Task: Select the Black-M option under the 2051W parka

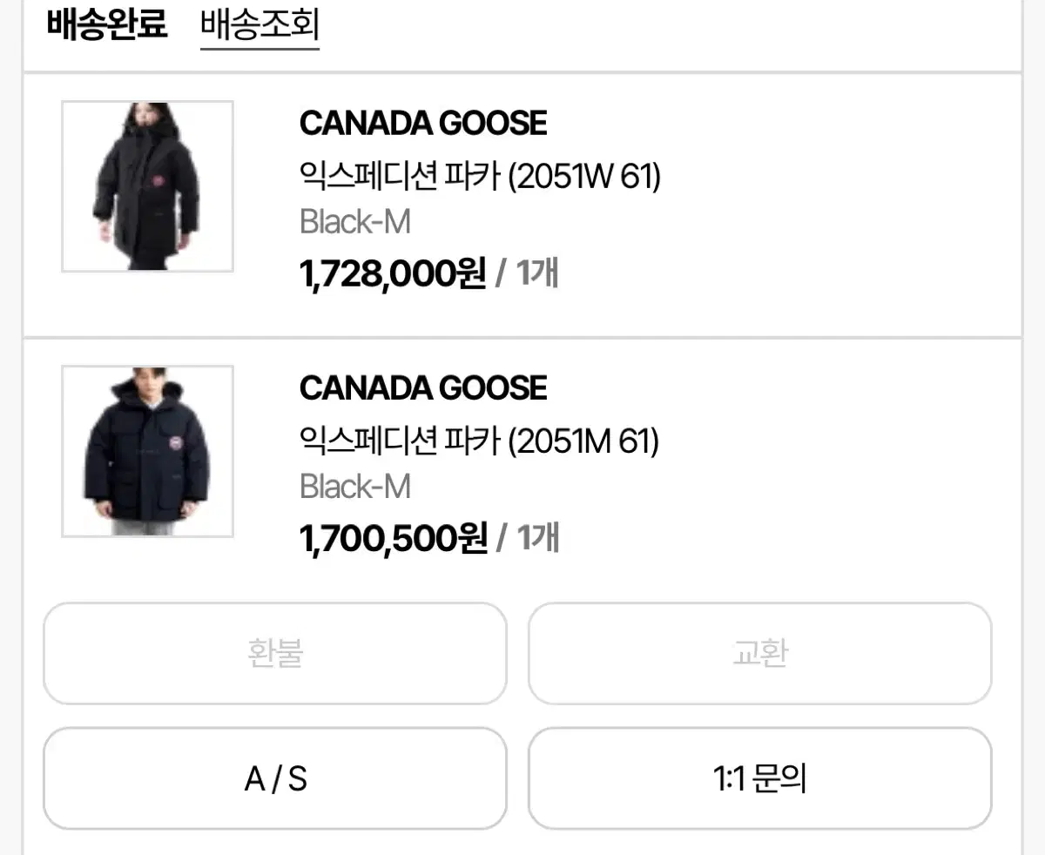Action: (354, 223)
